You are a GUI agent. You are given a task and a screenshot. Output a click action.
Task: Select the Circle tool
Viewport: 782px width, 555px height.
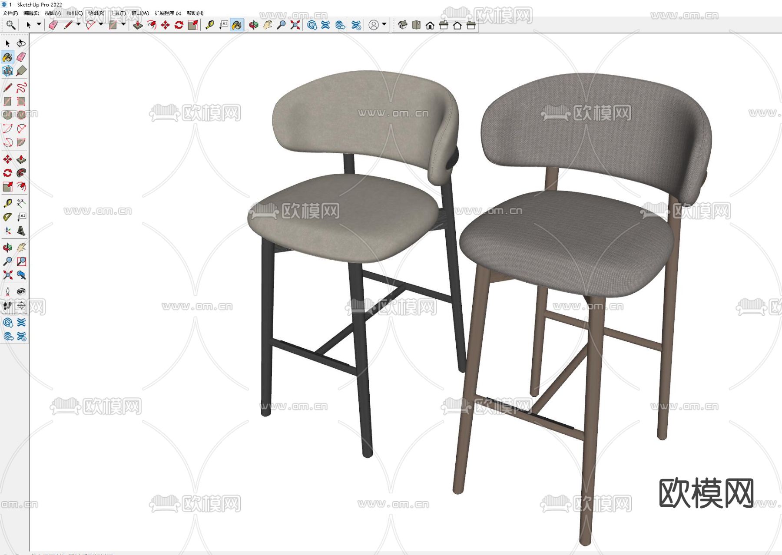pos(7,115)
